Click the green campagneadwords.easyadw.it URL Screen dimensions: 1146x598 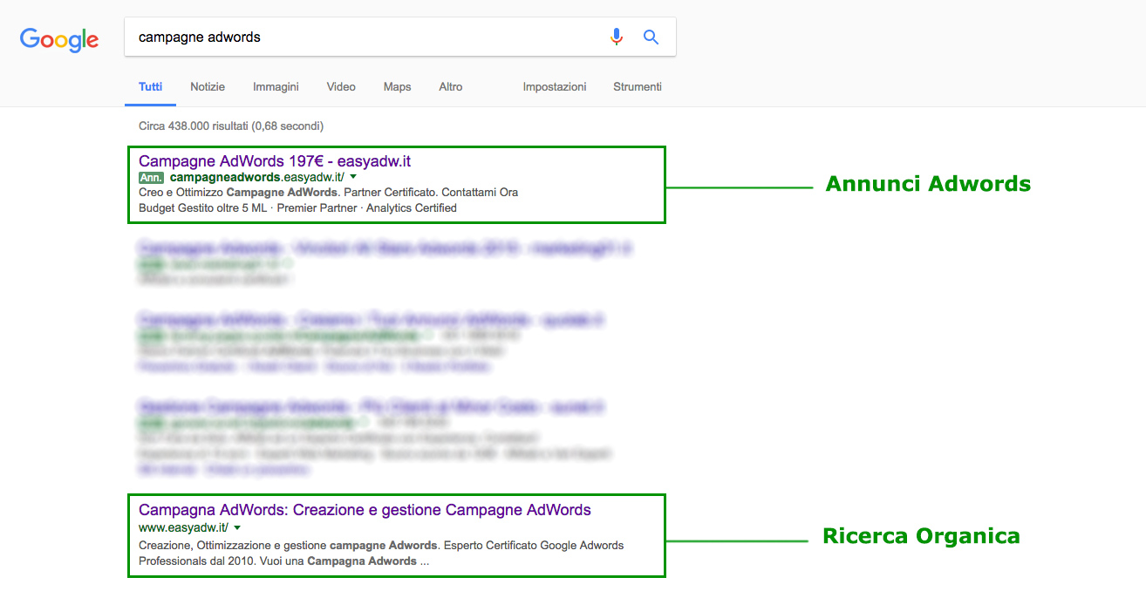(x=257, y=177)
